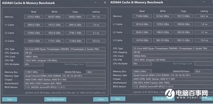Viewport: 213px width, 104px height.
Task: Select L1 Cache copy 3891.6 GB/s
Action: tap(75, 25)
